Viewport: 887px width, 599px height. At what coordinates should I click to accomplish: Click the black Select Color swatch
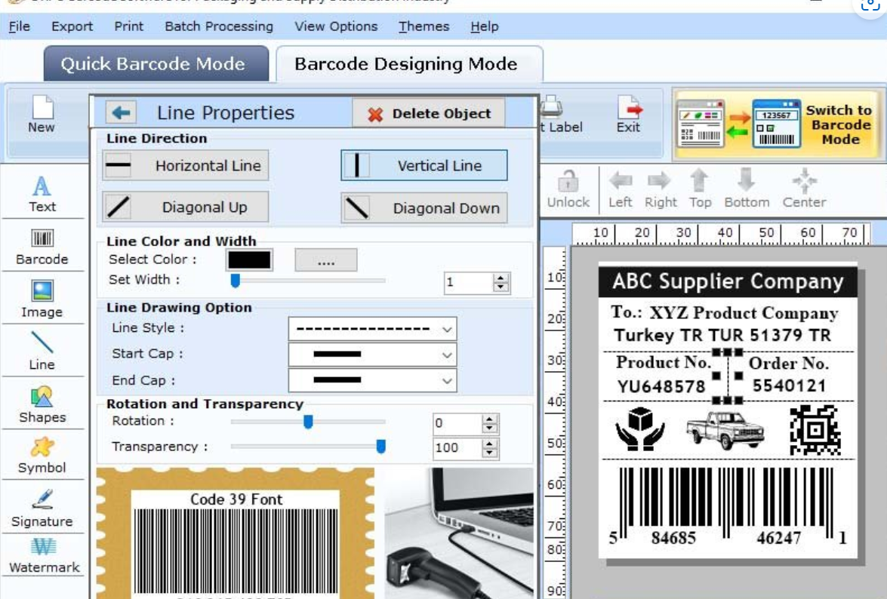click(x=249, y=260)
